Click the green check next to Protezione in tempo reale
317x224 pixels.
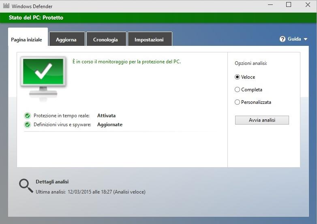tap(28, 116)
